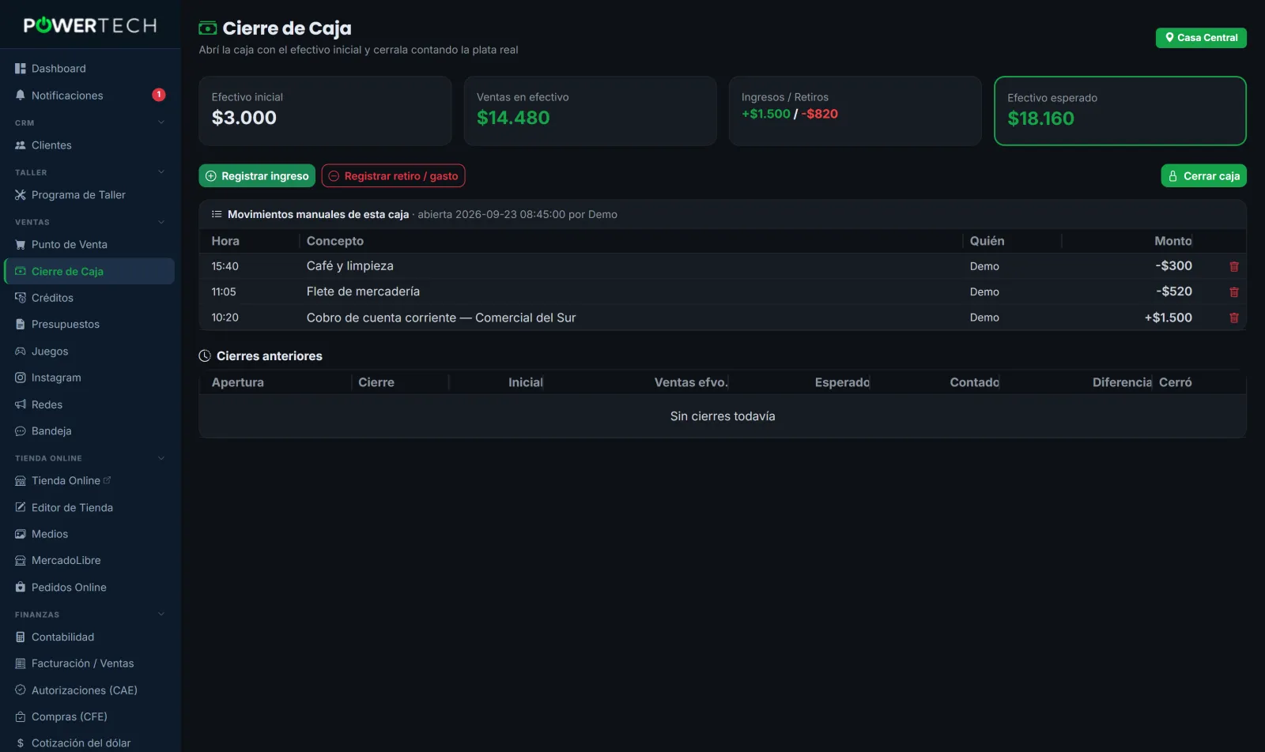Click the Ventas en efectivo $14.480 value
The height and width of the screenshot is (752, 1265).
click(x=513, y=118)
